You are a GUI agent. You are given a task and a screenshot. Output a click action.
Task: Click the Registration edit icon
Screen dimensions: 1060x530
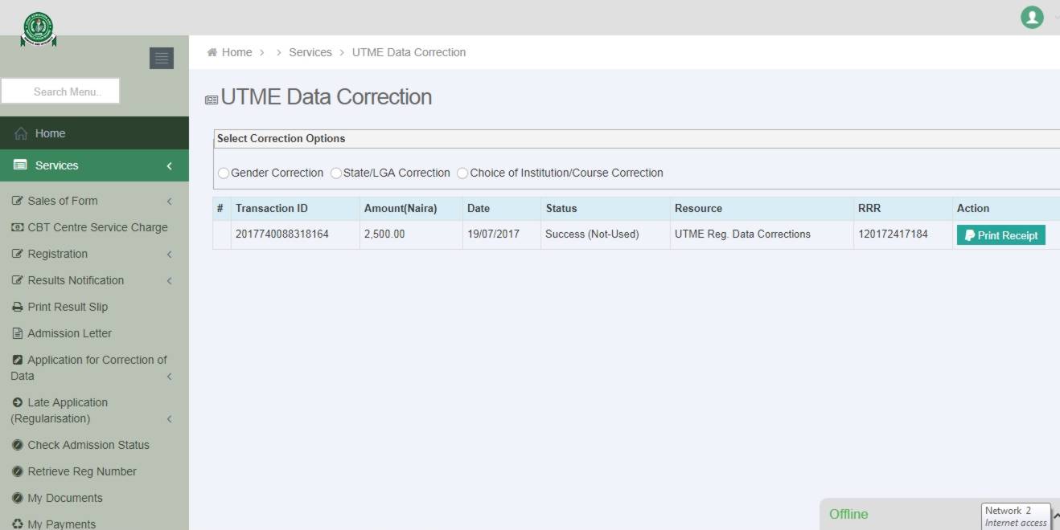[x=18, y=254]
